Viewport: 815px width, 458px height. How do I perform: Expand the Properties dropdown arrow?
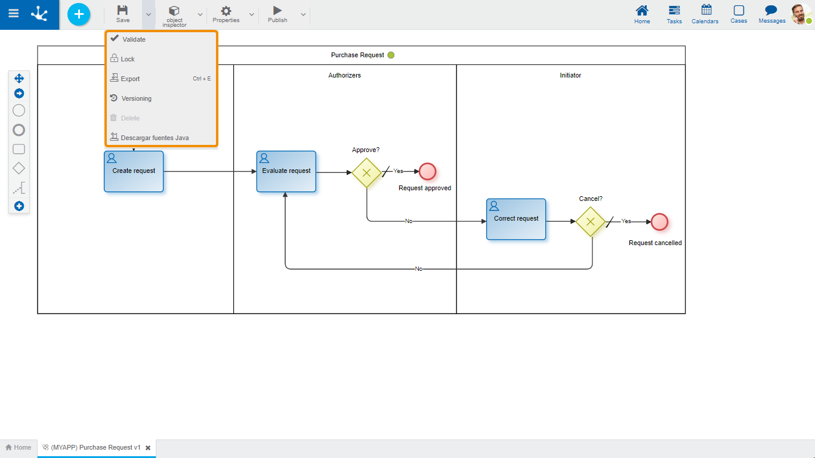point(252,14)
